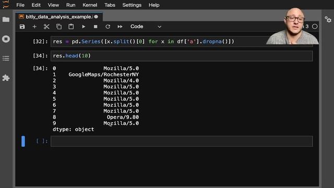Click the Mozilla/5.0 row indexed 9
The image size is (334, 188).
click(121, 123)
